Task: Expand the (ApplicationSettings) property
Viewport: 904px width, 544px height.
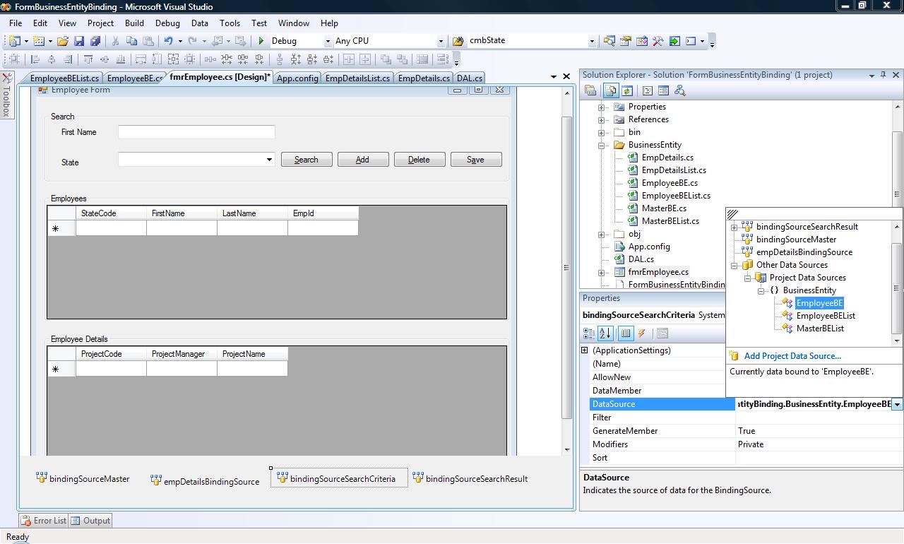Action: (585, 350)
